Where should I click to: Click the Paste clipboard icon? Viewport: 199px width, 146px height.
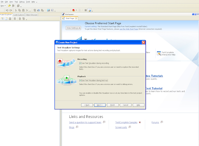[23, 10]
